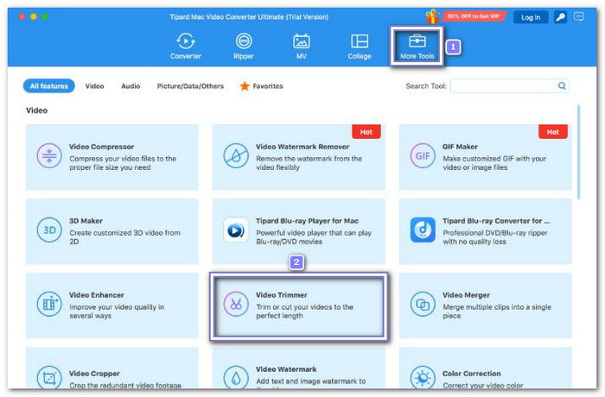Click the 'Search Tool:' label

pyautogui.click(x=426, y=86)
